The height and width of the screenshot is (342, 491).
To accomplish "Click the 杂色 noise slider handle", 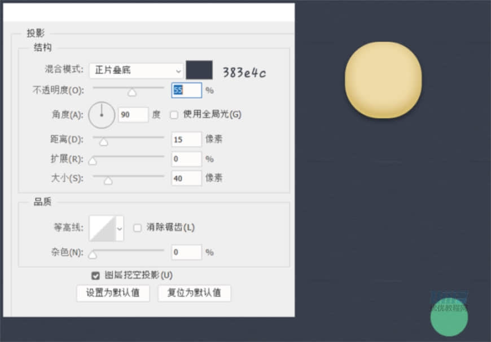I will click(93, 255).
